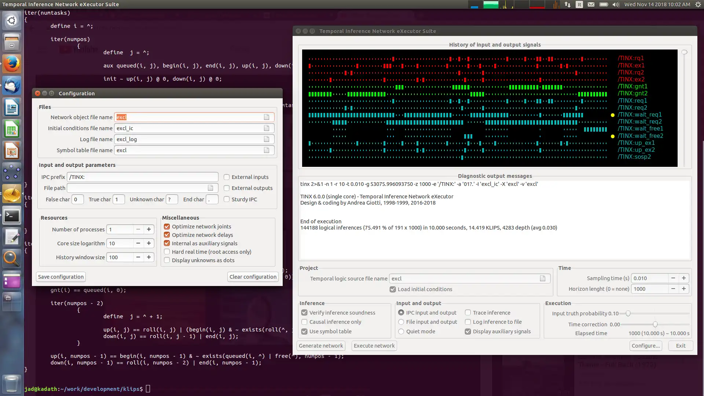The width and height of the screenshot is (704, 396).
Task: Click the temporal logic source file browse icon
Action: click(x=543, y=279)
